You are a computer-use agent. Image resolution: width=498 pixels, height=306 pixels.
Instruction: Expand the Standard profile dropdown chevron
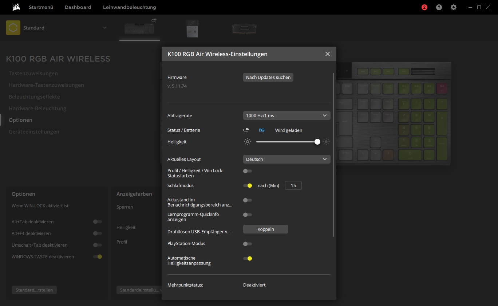coord(105,28)
